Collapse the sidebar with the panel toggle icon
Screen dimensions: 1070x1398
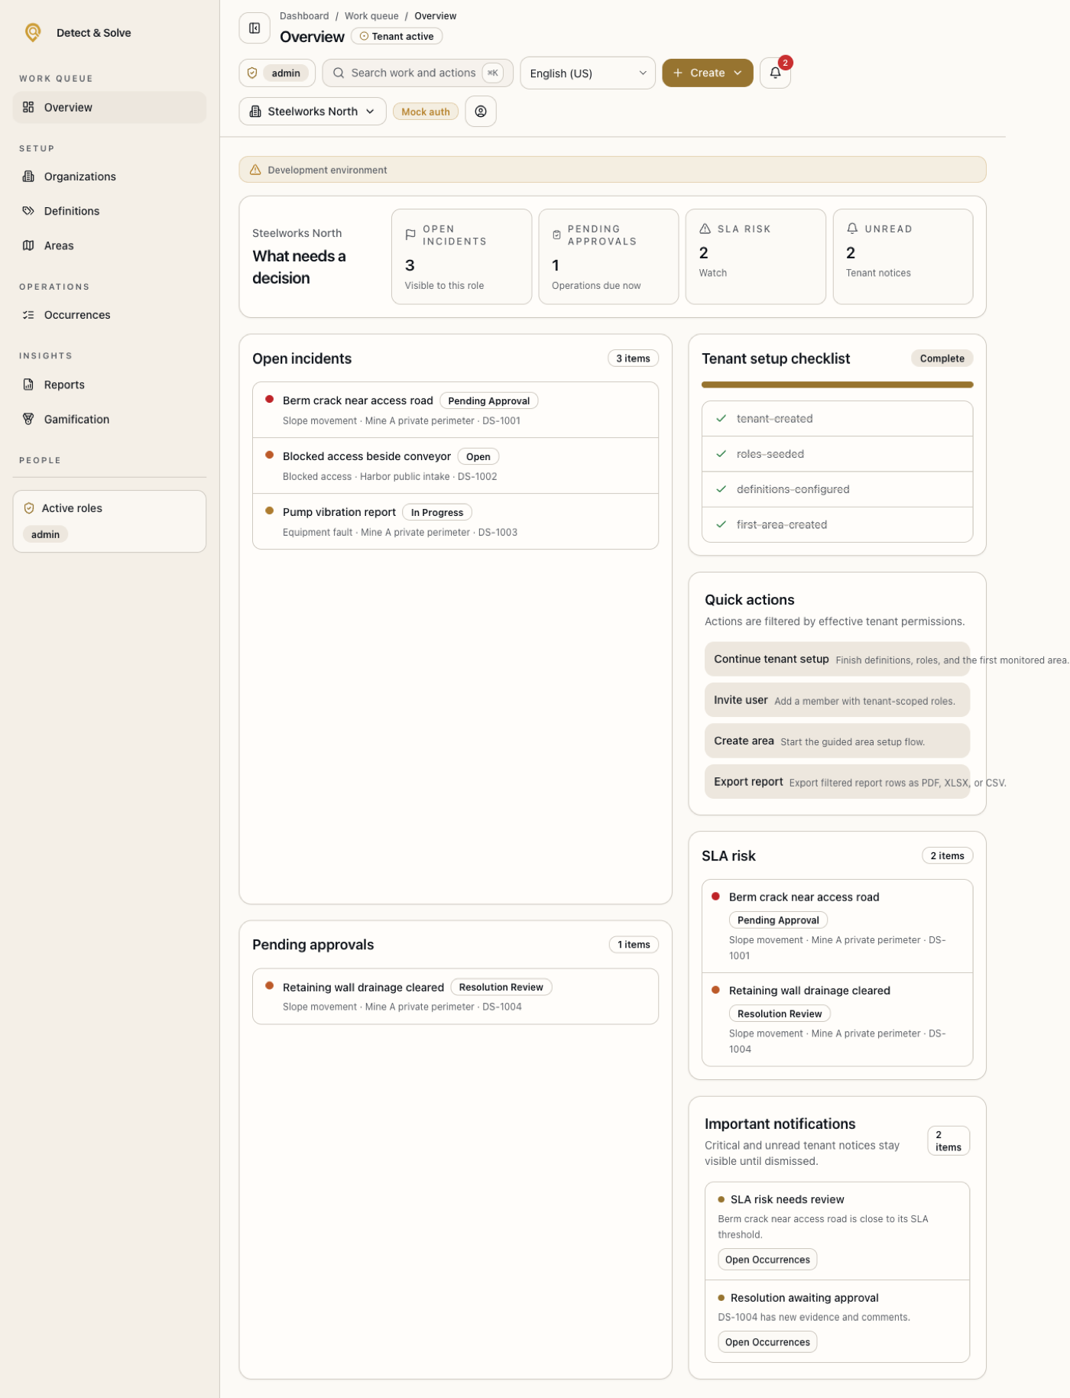click(x=255, y=28)
